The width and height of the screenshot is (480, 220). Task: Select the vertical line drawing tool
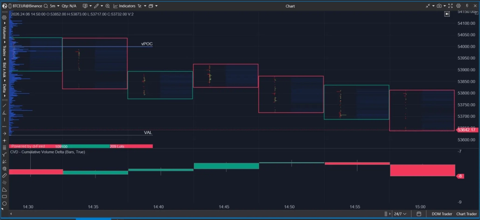point(4,120)
